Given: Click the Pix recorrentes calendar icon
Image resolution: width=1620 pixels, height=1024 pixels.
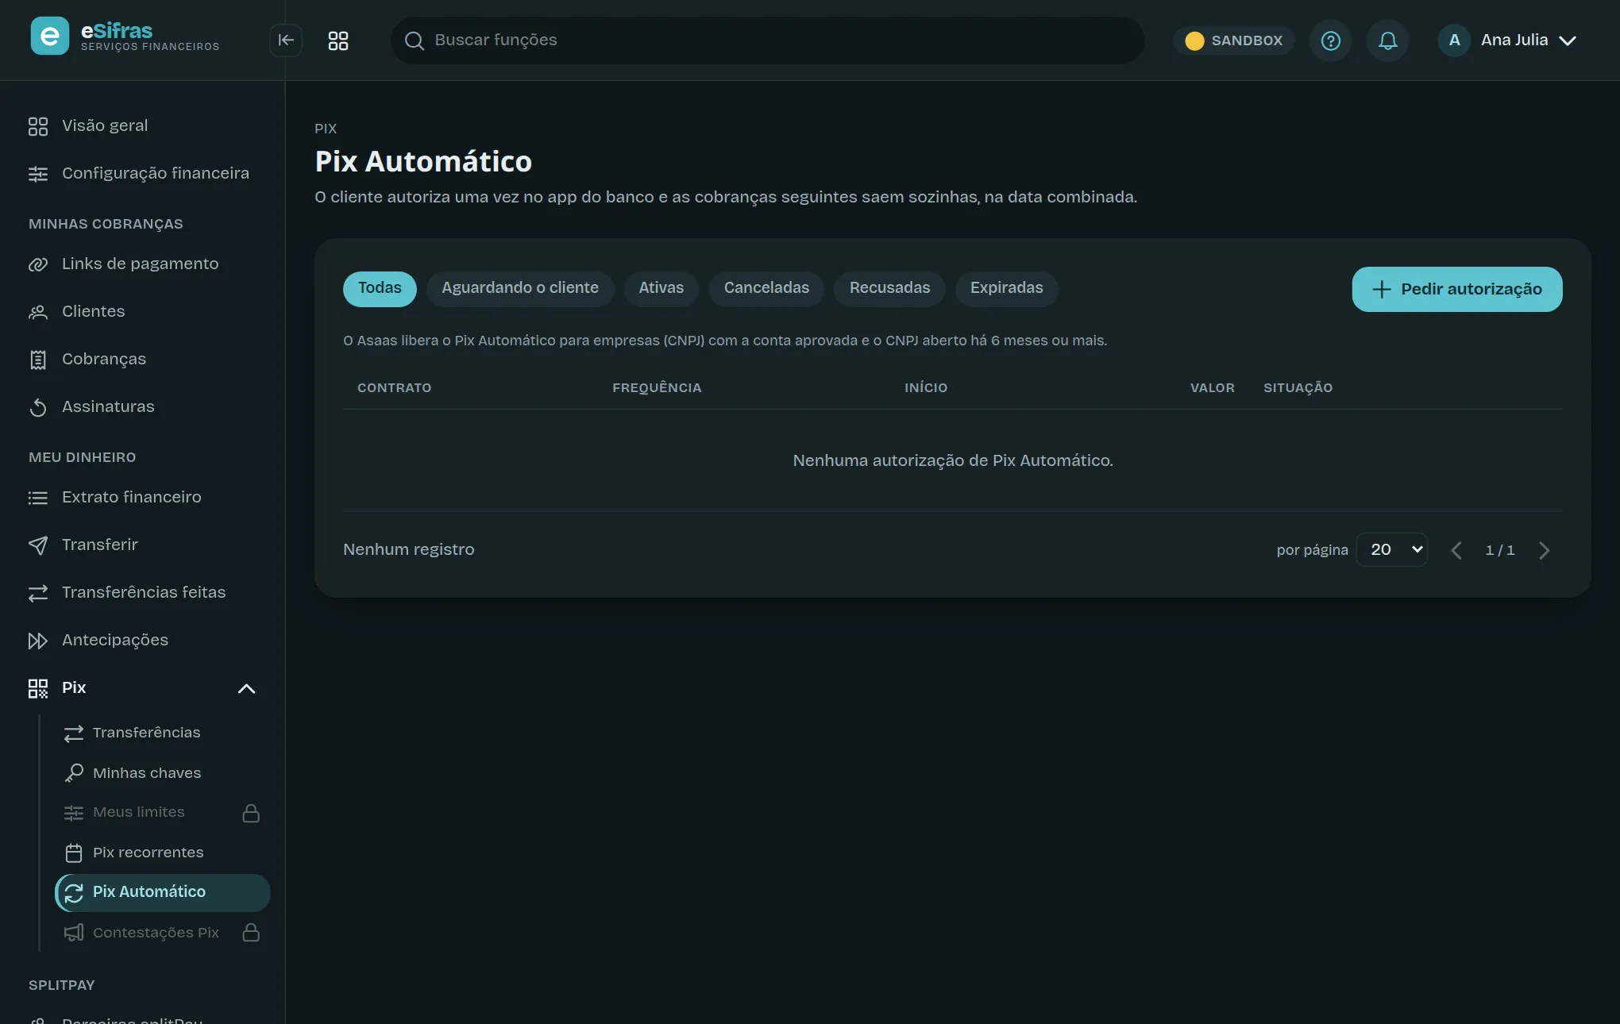Looking at the screenshot, I should 74,853.
